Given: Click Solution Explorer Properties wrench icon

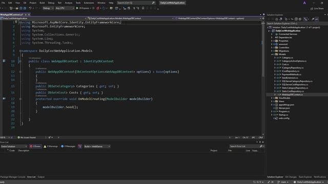Looking at the screenshot, I should point(313,19).
